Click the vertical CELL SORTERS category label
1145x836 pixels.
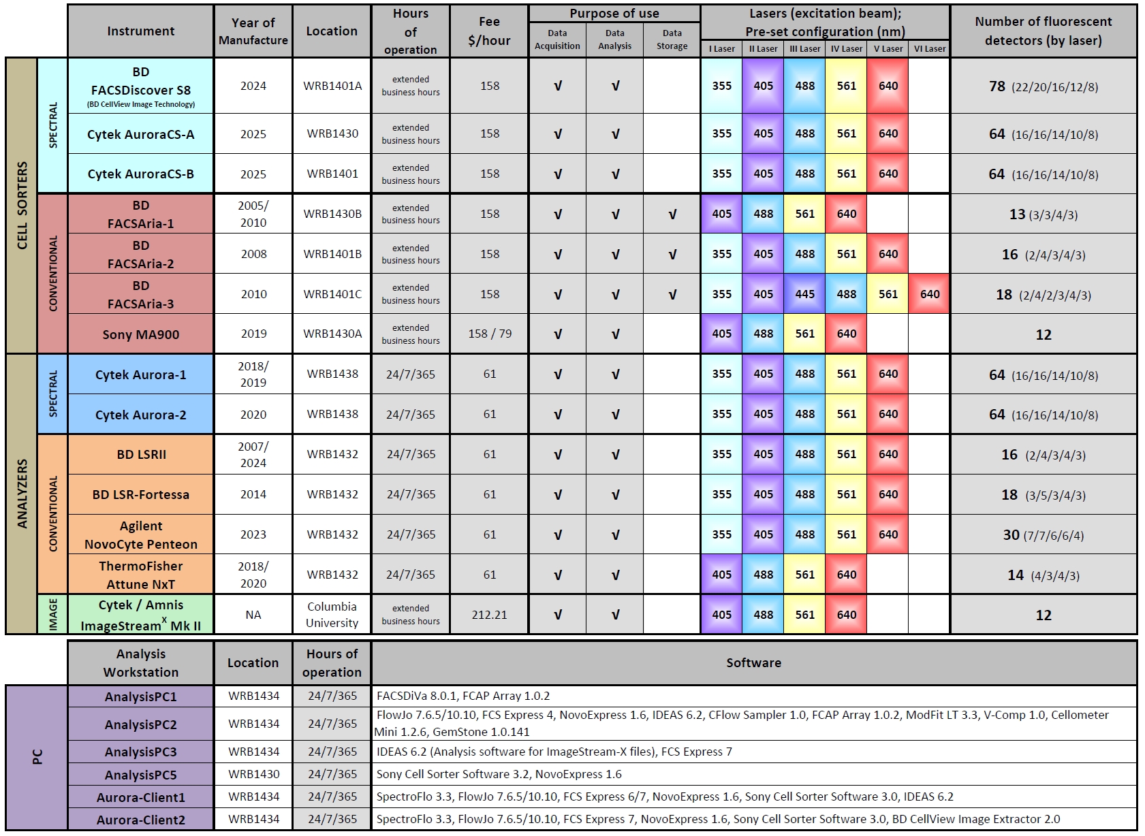click(x=22, y=206)
